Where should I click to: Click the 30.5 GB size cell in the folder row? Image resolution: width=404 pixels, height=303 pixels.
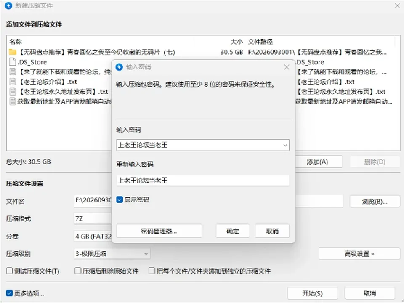[x=231, y=52]
